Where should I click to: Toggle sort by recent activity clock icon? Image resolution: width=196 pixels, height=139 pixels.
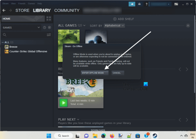(x=45, y=28)
